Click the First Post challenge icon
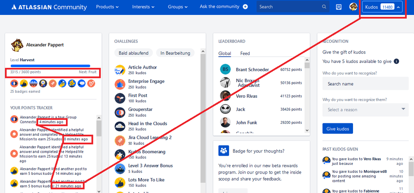This screenshot has height=193, width=414. pyautogui.click(x=120, y=98)
